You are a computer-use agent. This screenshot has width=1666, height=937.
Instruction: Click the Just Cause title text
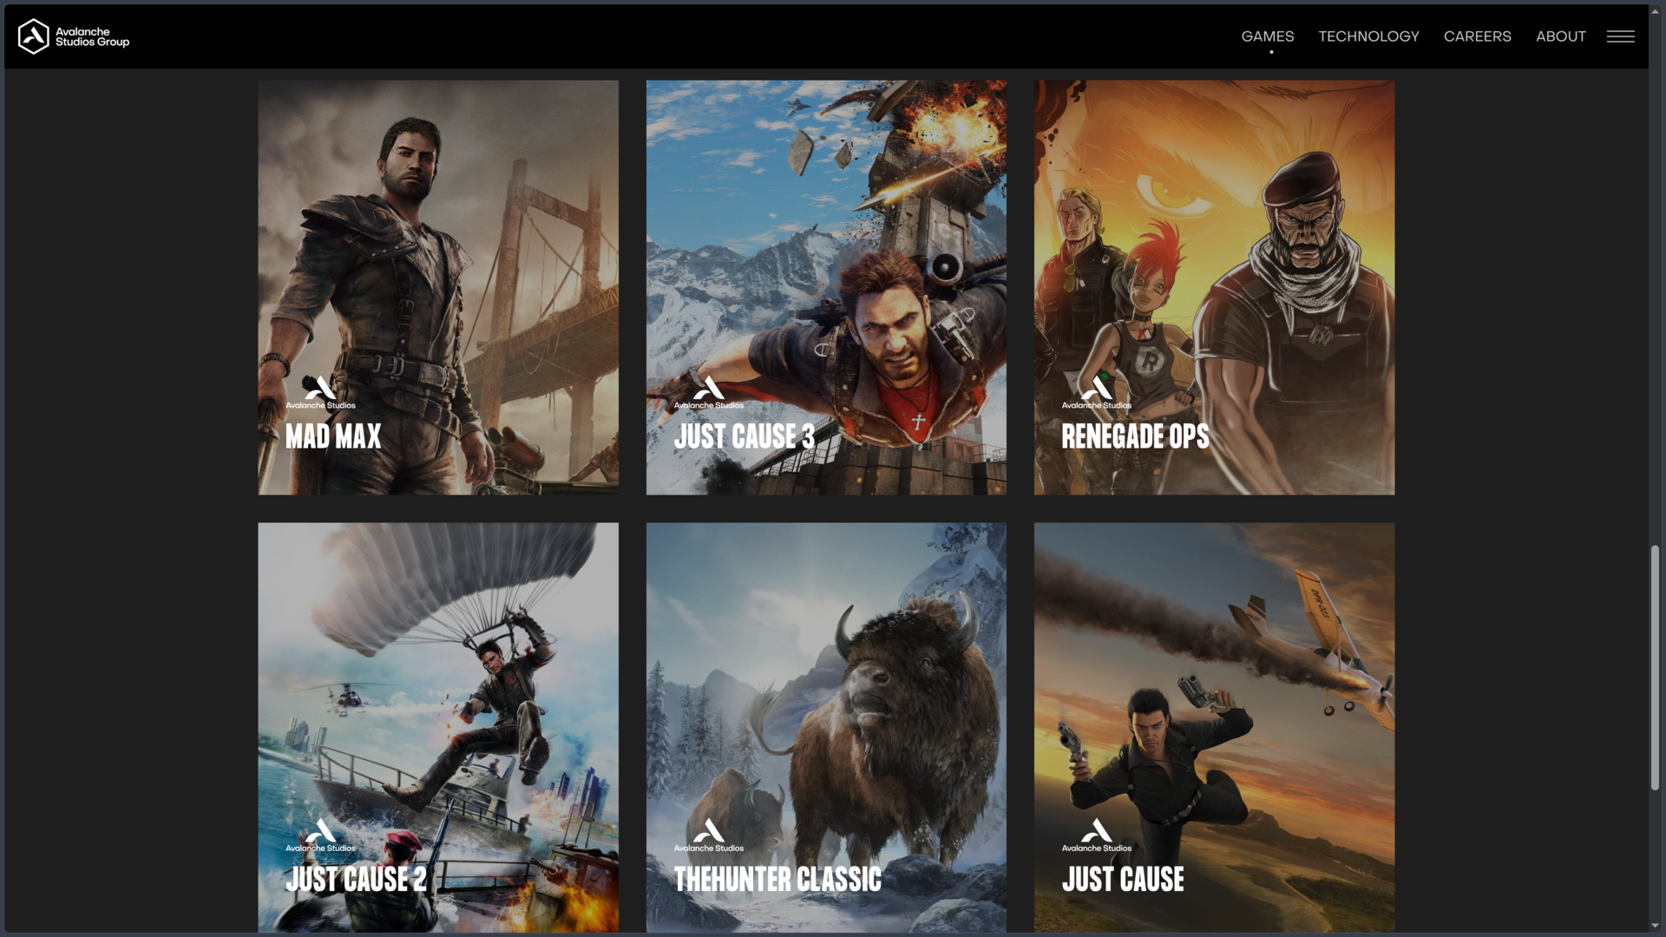(x=1123, y=879)
